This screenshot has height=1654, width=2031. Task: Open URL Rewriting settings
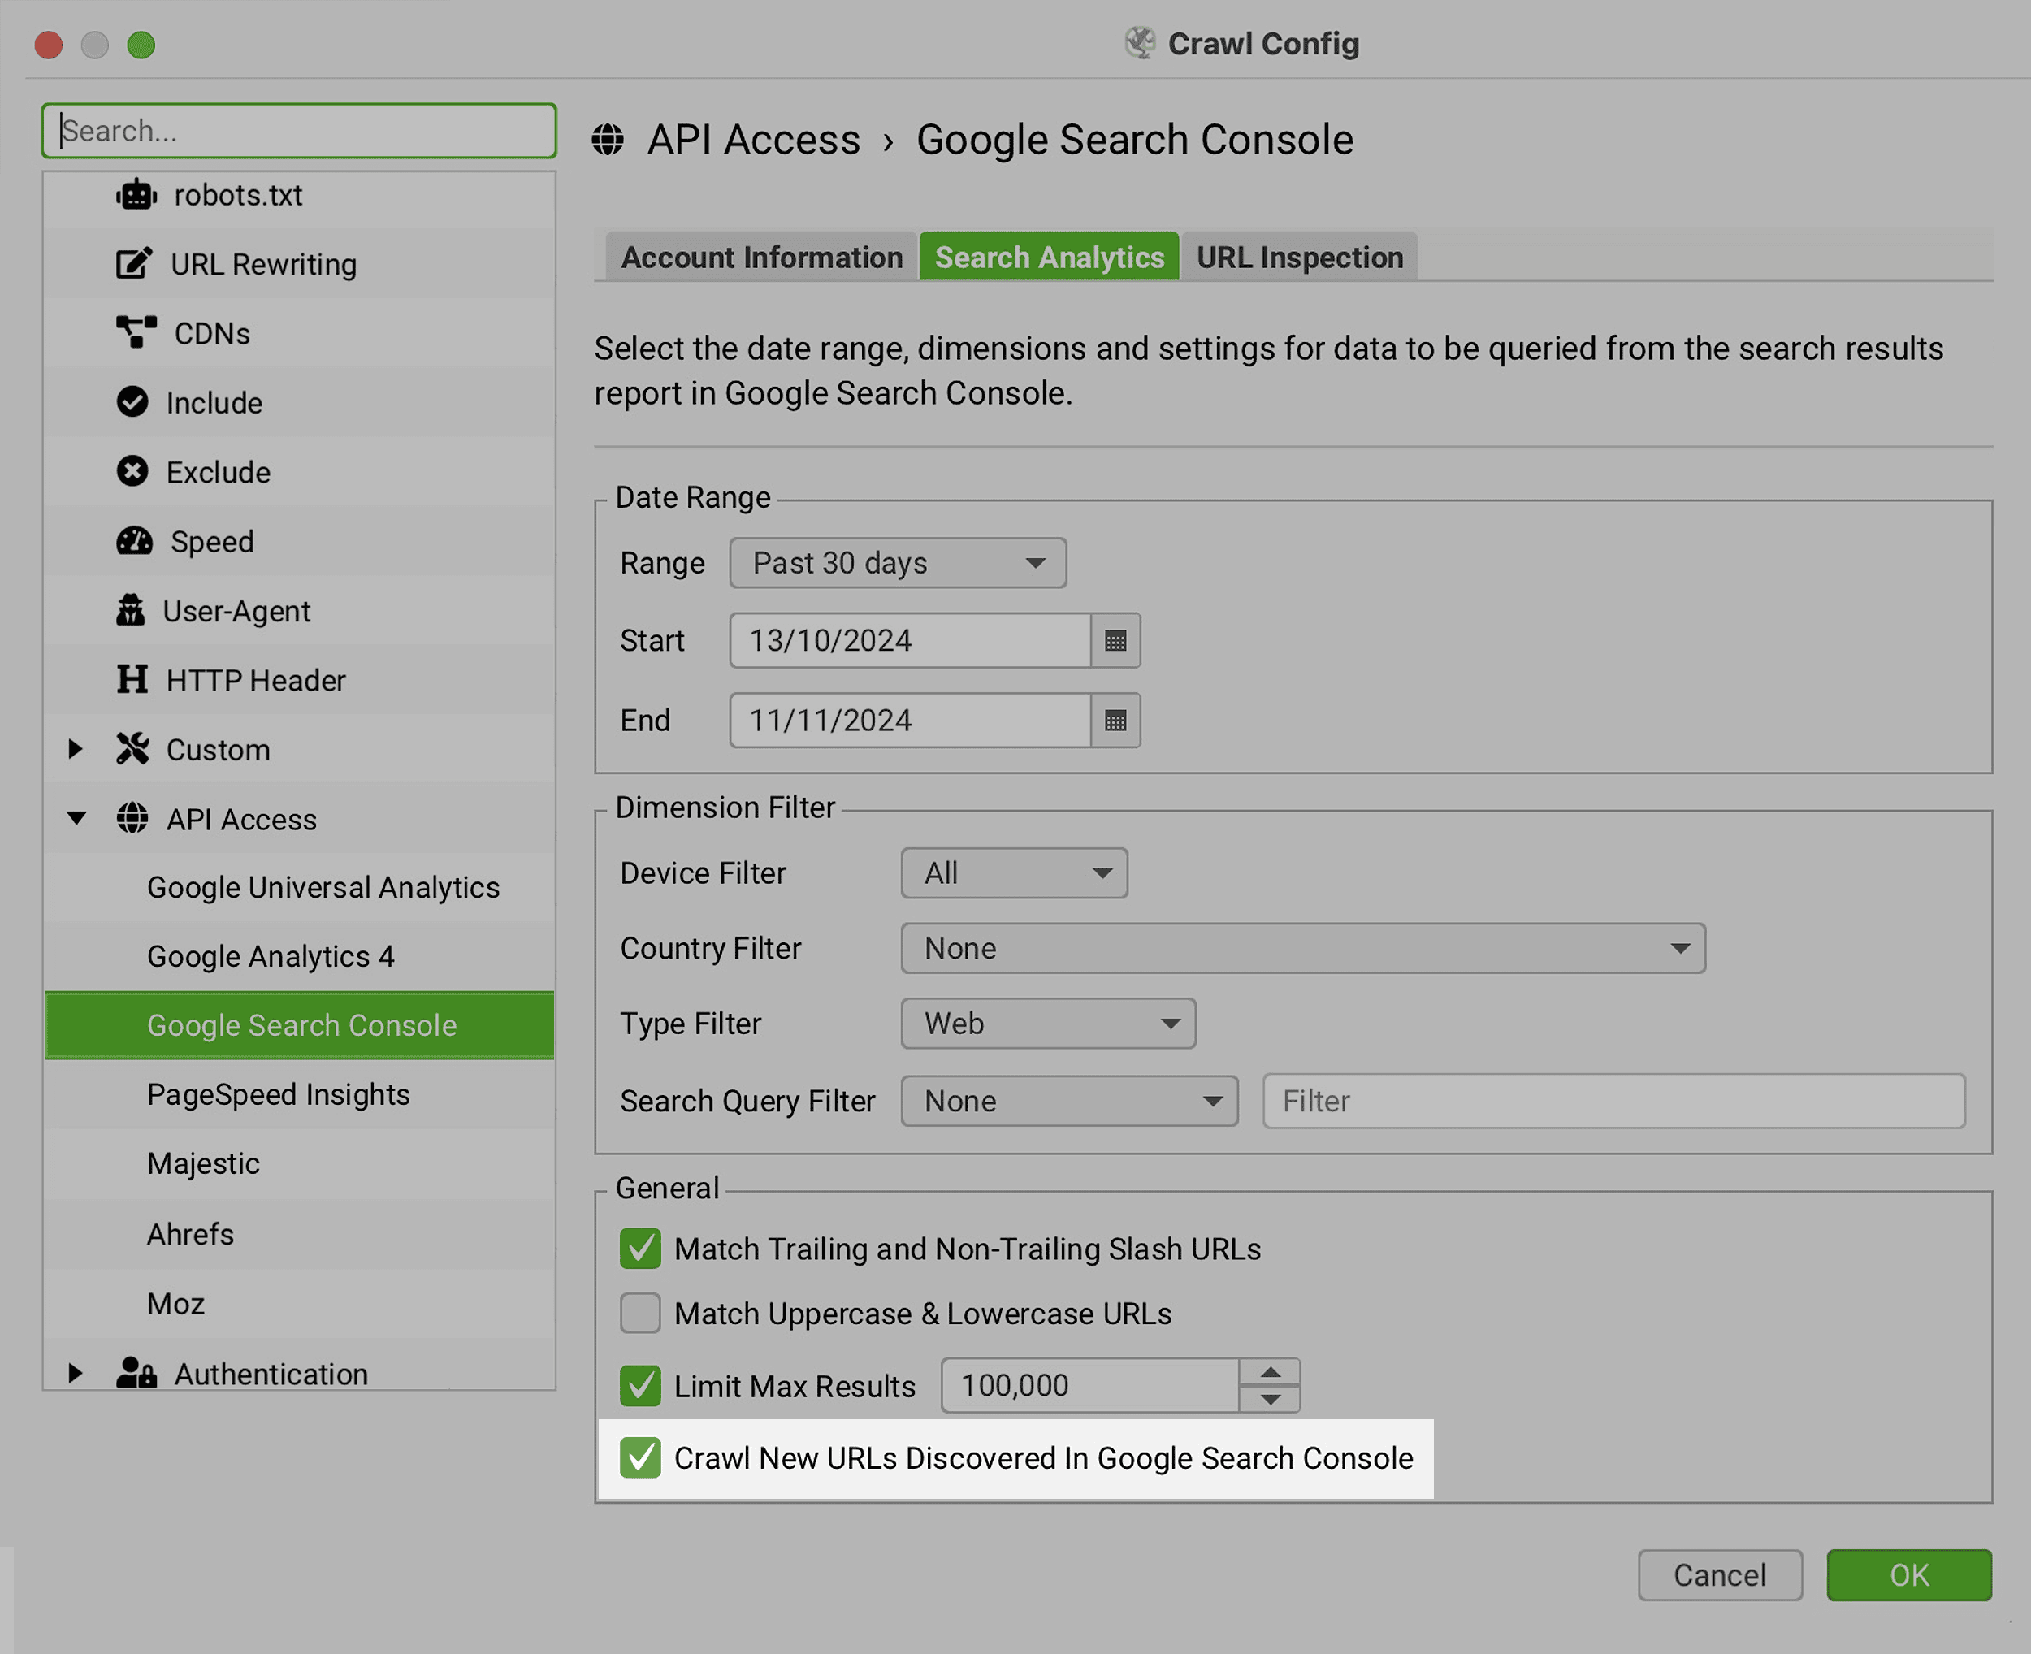299,264
